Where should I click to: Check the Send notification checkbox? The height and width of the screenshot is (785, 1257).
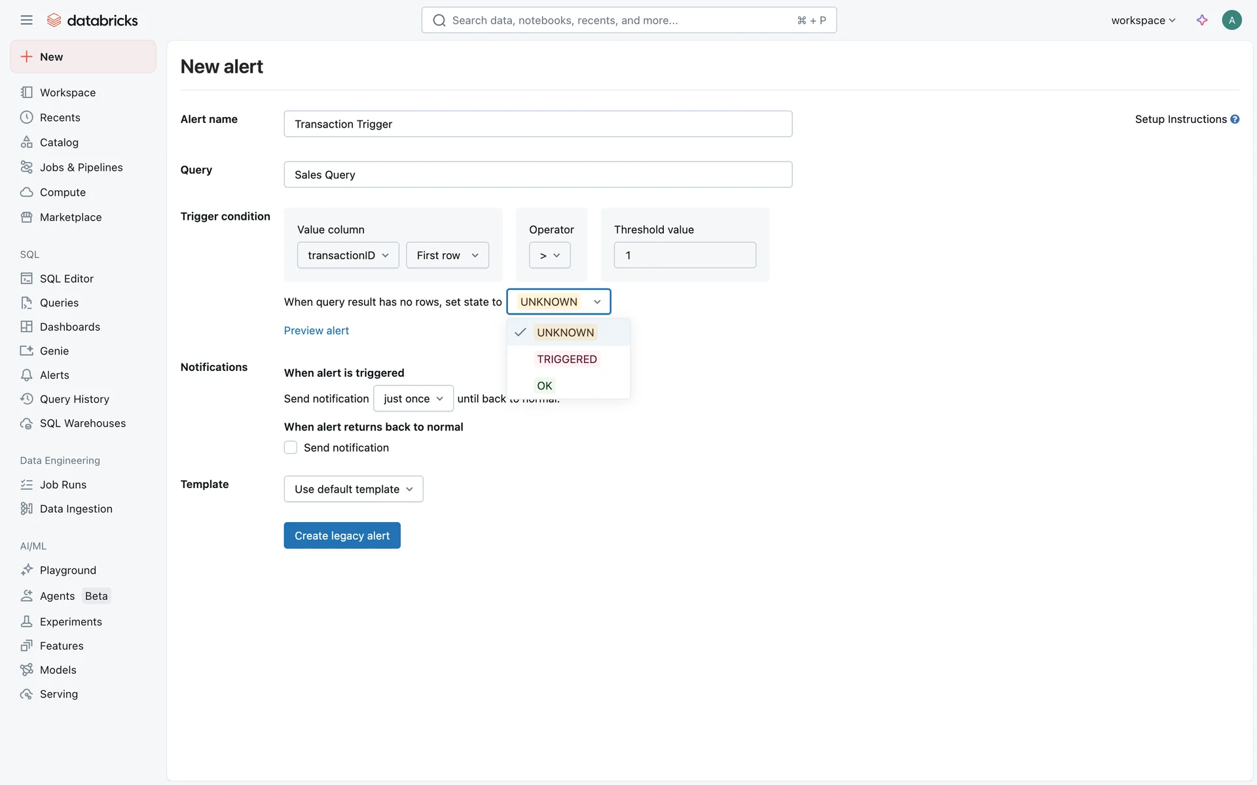(x=291, y=447)
